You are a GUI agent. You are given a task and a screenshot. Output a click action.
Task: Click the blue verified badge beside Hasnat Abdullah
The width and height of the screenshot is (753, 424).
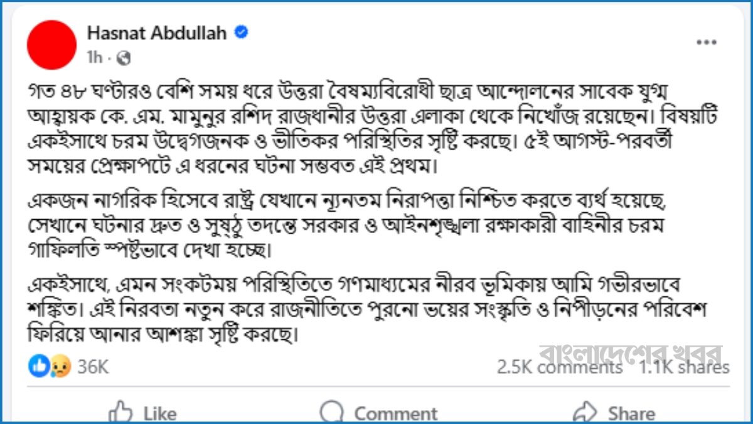tap(241, 33)
